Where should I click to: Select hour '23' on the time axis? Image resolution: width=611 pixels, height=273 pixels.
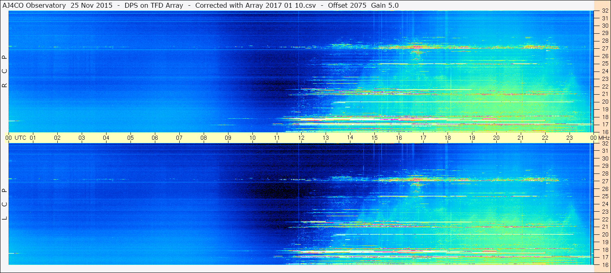click(570, 138)
